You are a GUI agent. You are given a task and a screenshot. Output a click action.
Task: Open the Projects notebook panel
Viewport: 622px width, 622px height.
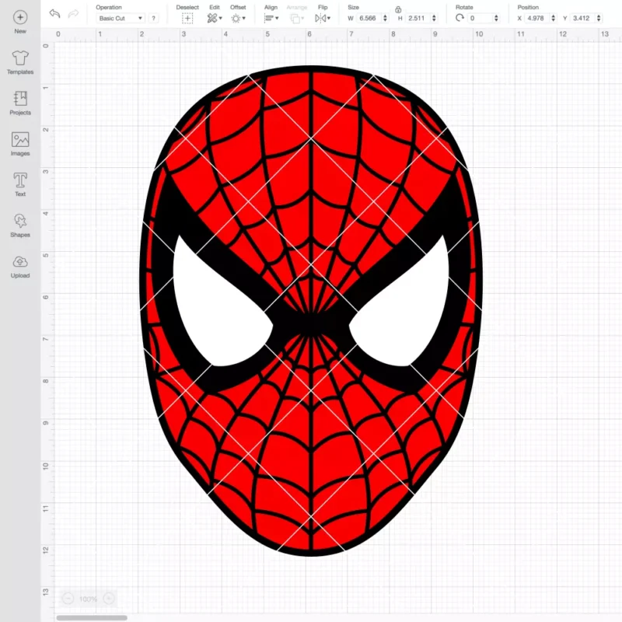(20, 99)
